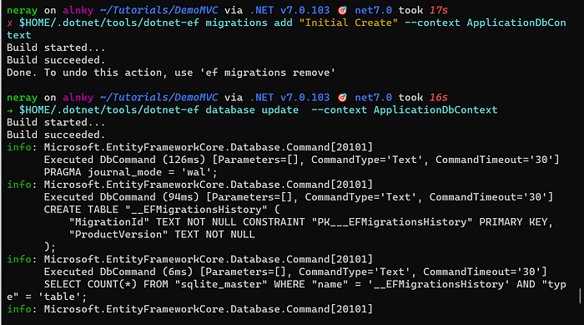Click 'took 16s' duration text

click(x=423, y=98)
